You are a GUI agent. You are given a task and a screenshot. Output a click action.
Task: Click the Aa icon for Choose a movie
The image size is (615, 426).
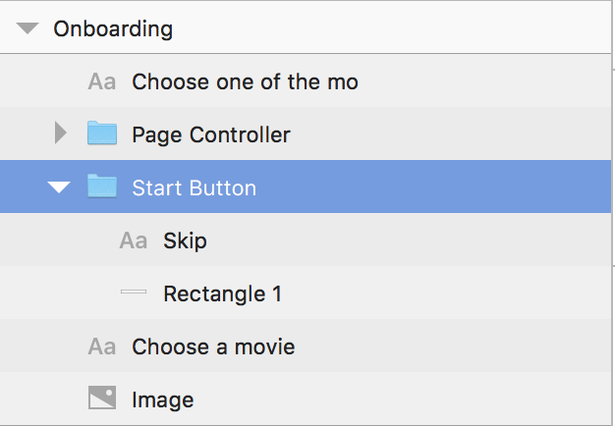(102, 346)
